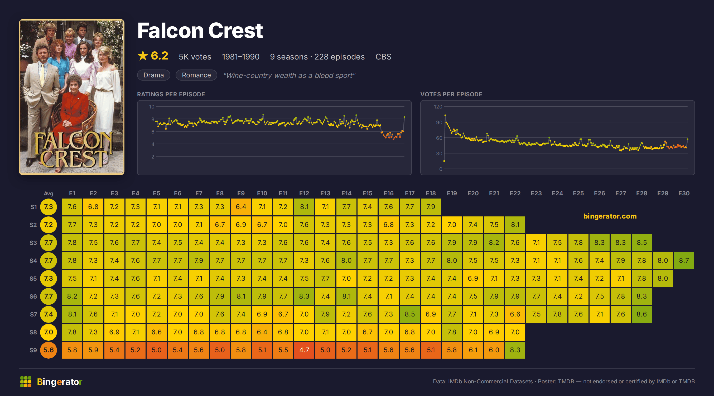Viewport: 714px width, 396px height.
Task: Select the Drama genre tag
Action: pos(153,75)
